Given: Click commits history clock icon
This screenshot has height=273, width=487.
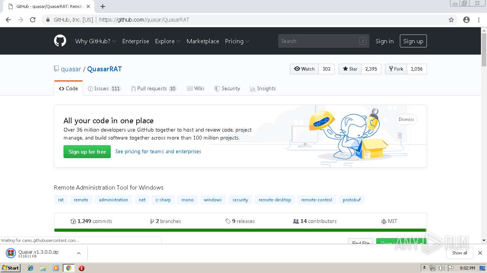Looking at the screenshot, I should pos(73,221).
